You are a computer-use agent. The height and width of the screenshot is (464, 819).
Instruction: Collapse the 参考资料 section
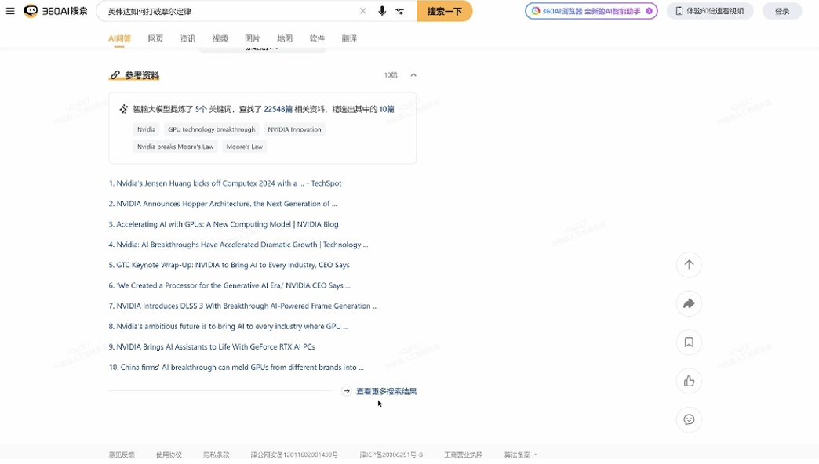click(413, 75)
